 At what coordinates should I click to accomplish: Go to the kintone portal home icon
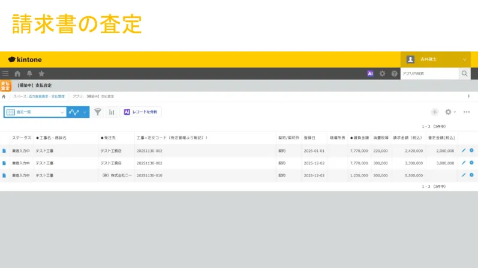coord(17,74)
